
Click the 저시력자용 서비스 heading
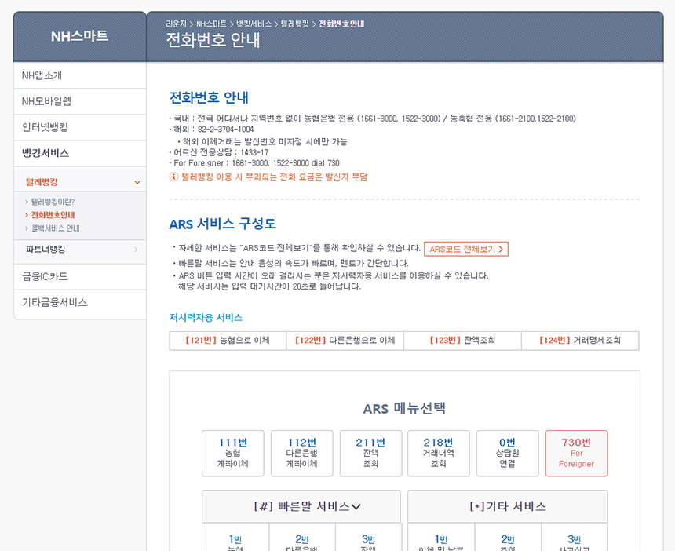click(x=206, y=318)
